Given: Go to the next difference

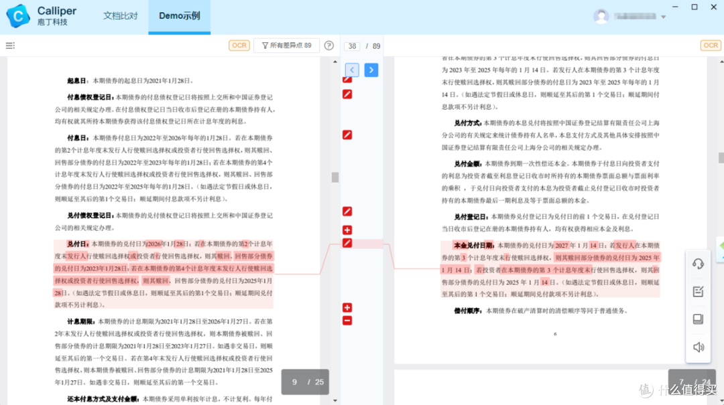Looking at the screenshot, I should [371, 70].
